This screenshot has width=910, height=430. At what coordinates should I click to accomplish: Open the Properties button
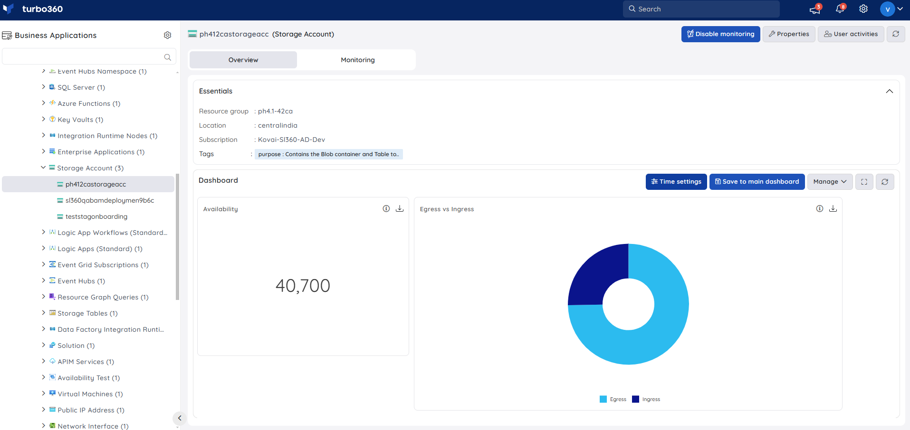click(789, 34)
